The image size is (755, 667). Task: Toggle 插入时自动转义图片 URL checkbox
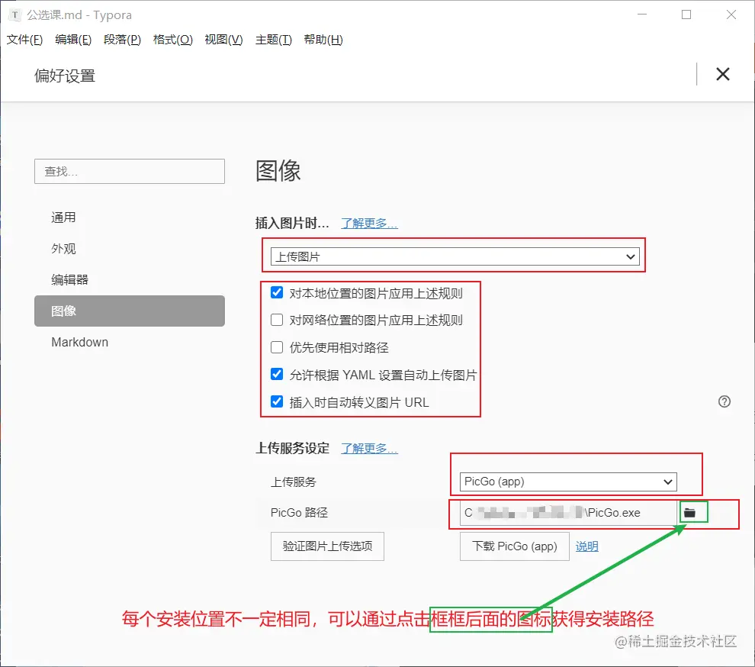[277, 402]
